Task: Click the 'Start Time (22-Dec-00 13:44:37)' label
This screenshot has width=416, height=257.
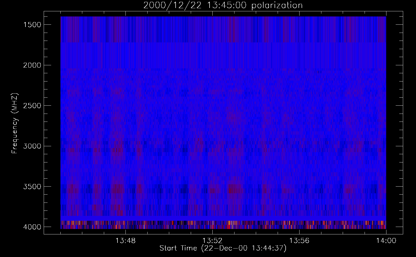Action: coord(223,248)
